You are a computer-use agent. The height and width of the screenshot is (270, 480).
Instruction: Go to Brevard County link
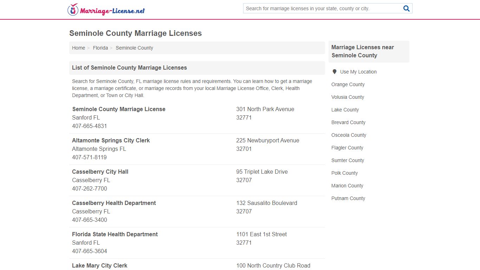click(348, 122)
